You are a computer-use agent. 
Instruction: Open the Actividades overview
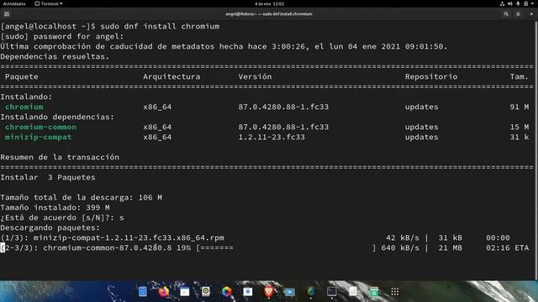(x=14, y=3)
